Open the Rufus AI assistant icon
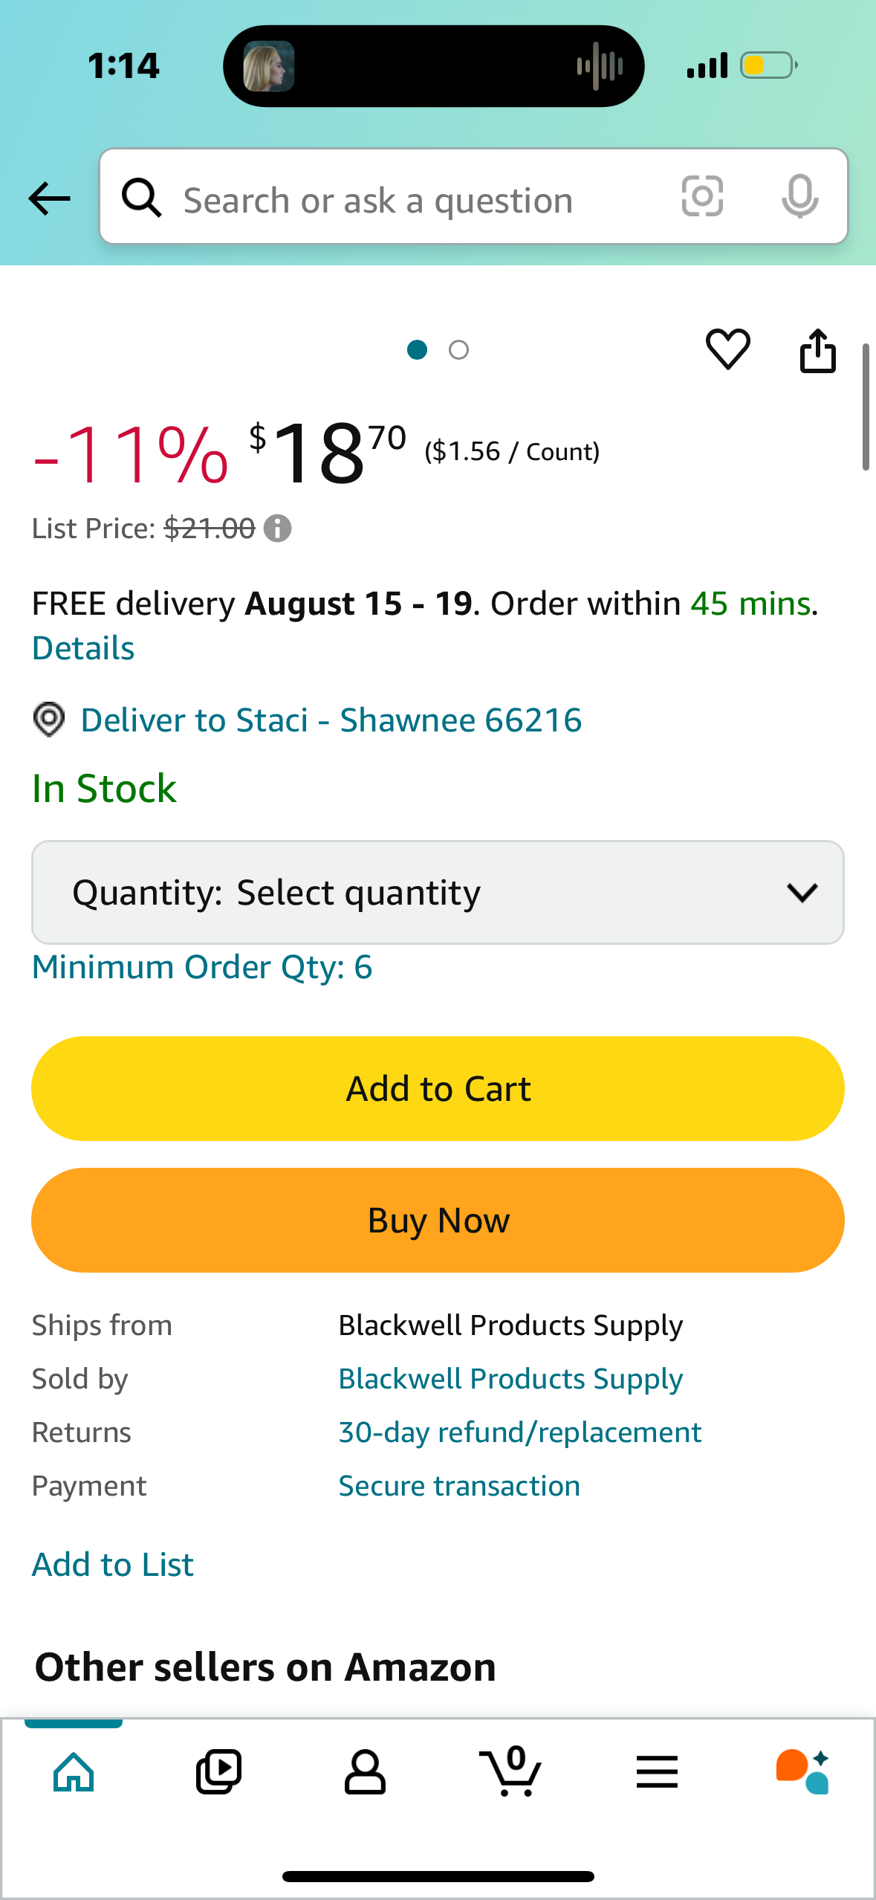This screenshot has height=1900, width=876. [x=802, y=1771]
